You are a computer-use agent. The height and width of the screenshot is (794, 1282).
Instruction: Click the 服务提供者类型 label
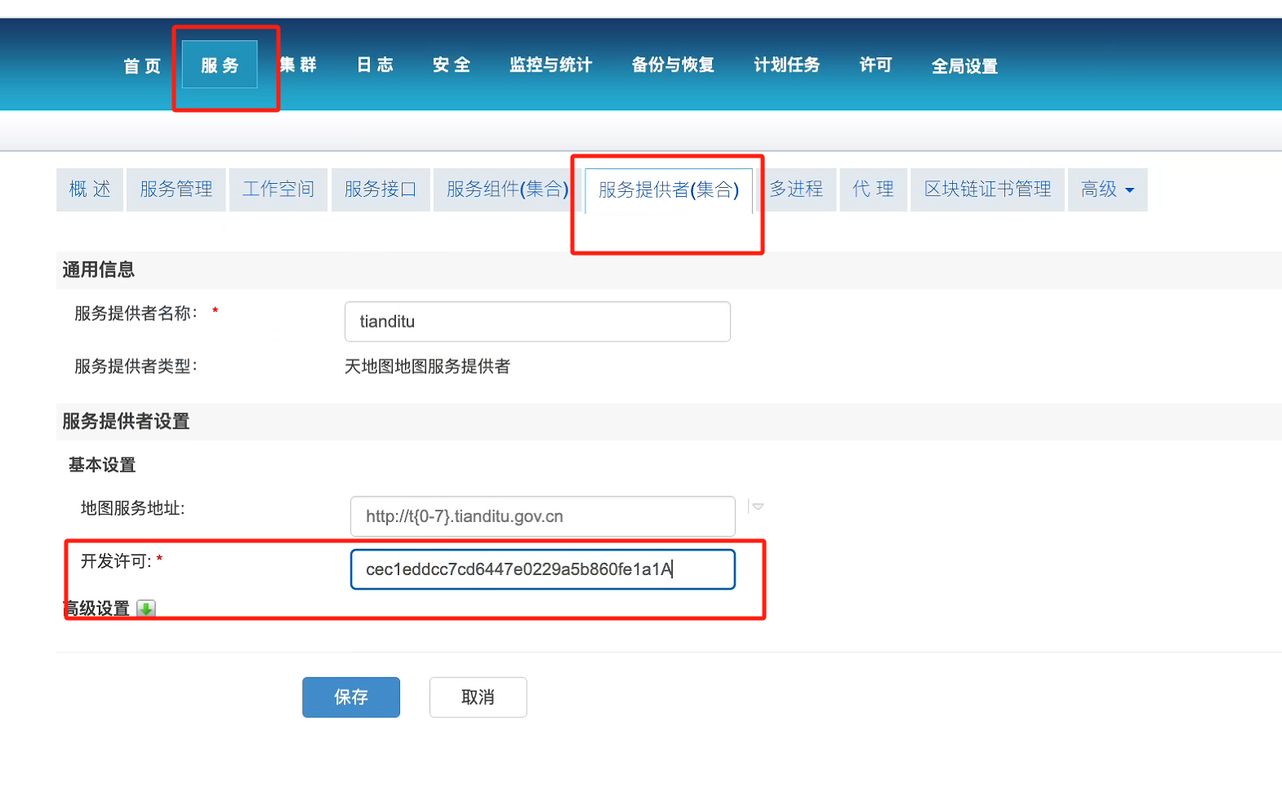tap(136, 366)
